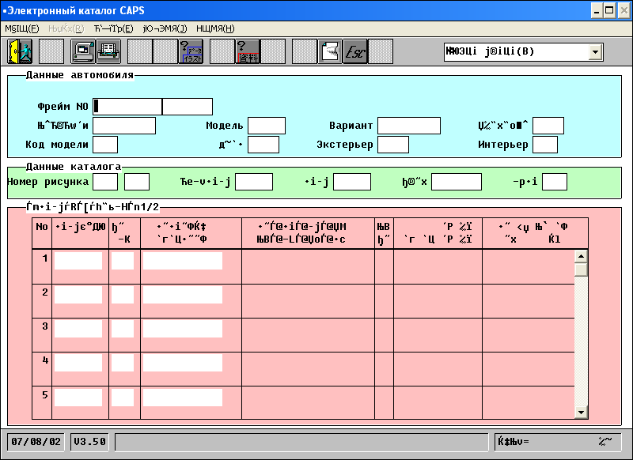Open the menu ending in (J)
633x460 pixels.
(x=165, y=28)
